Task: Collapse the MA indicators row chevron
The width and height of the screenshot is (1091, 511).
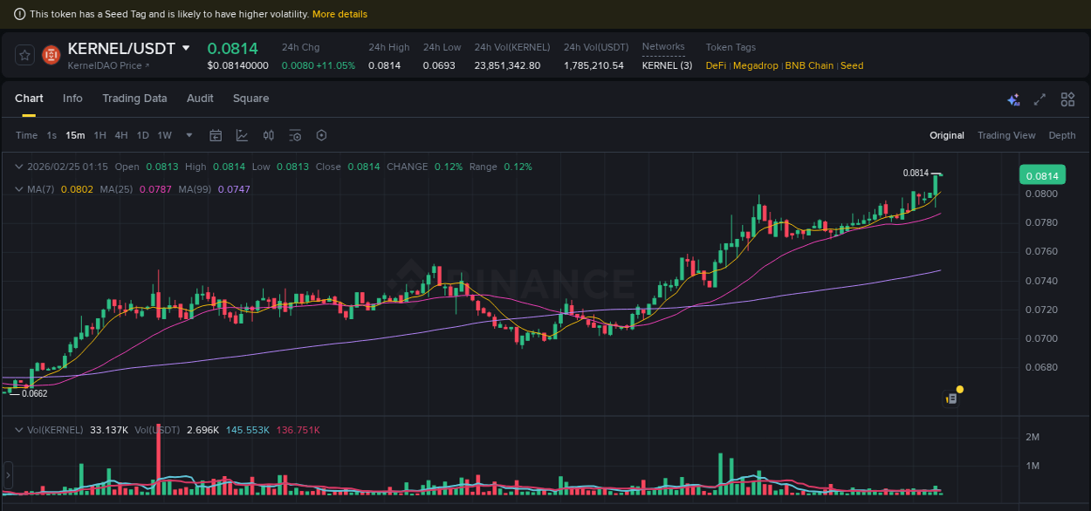Action: point(19,188)
